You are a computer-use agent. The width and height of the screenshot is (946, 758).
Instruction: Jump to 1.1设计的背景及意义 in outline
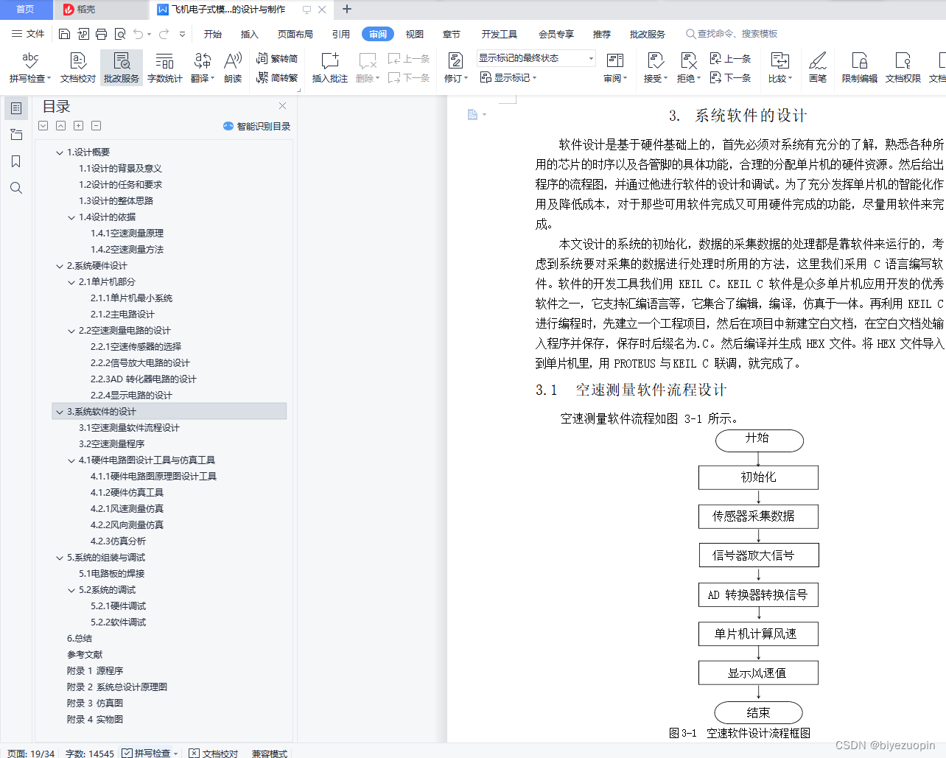(x=120, y=169)
